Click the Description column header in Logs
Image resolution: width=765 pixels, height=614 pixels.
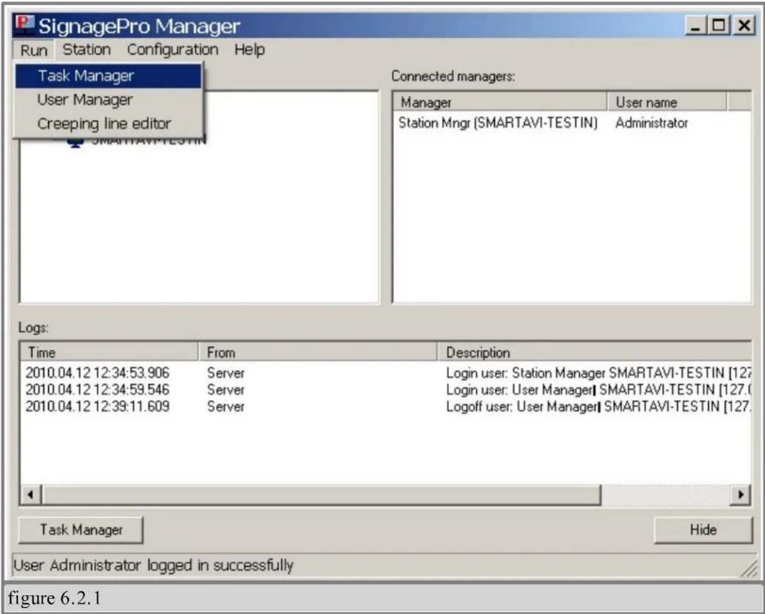[594, 352]
